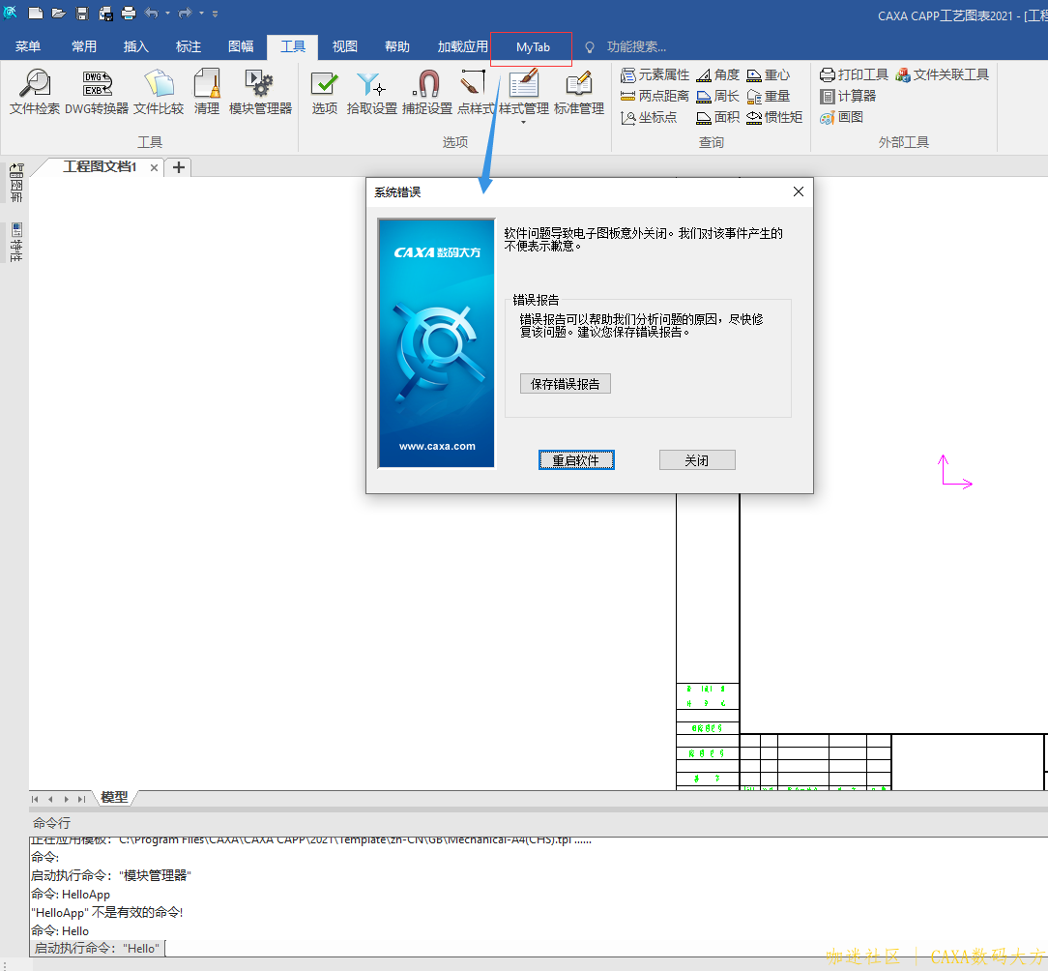Open the 特性 side panel
The width and height of the screenshot is (1048, 971).
(16, 243)
